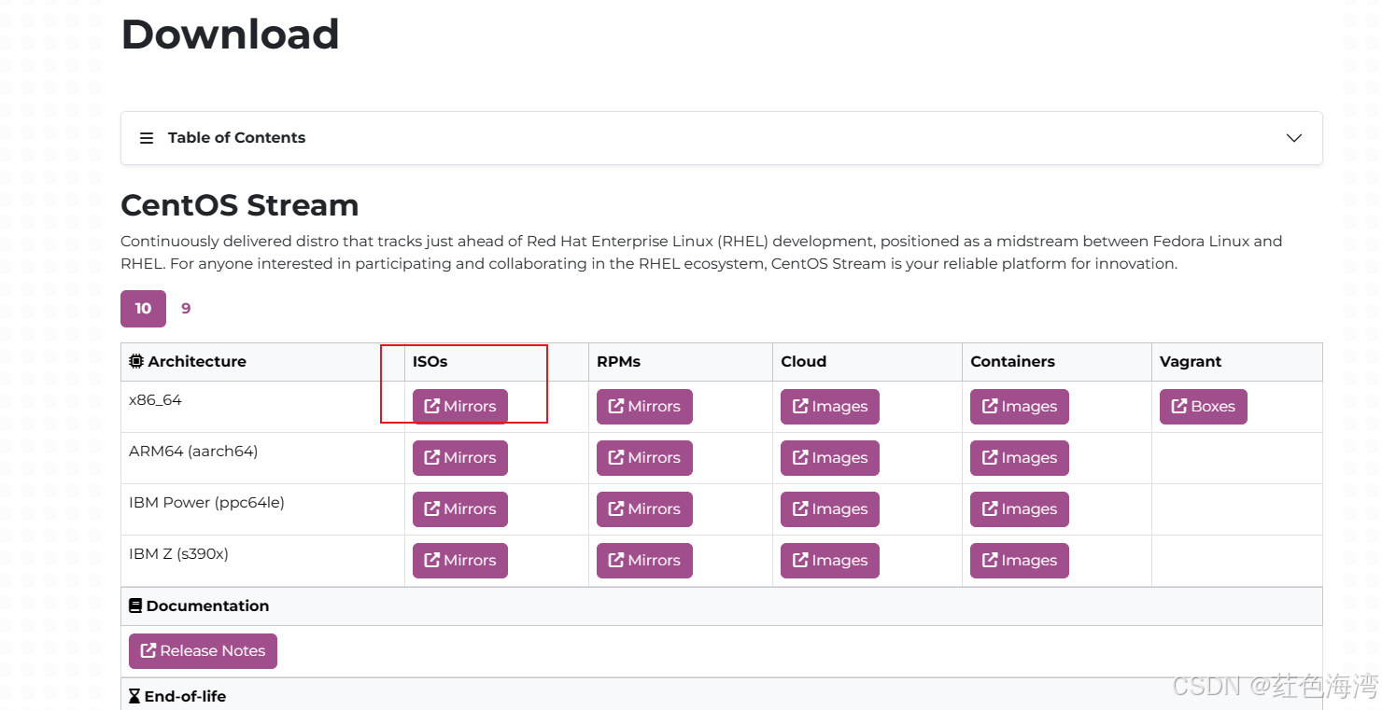Open ISOs Mirrors for IBM Z (s390x)

click(460, 561)
